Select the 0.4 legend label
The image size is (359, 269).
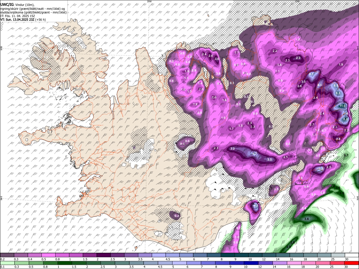[x=30, y=259]
